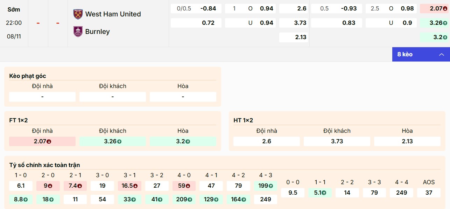The image size is (450, 209).
Task: Select the Đội khách odds 3.26 in FT 1x2
Action: [x=112, y=141]
